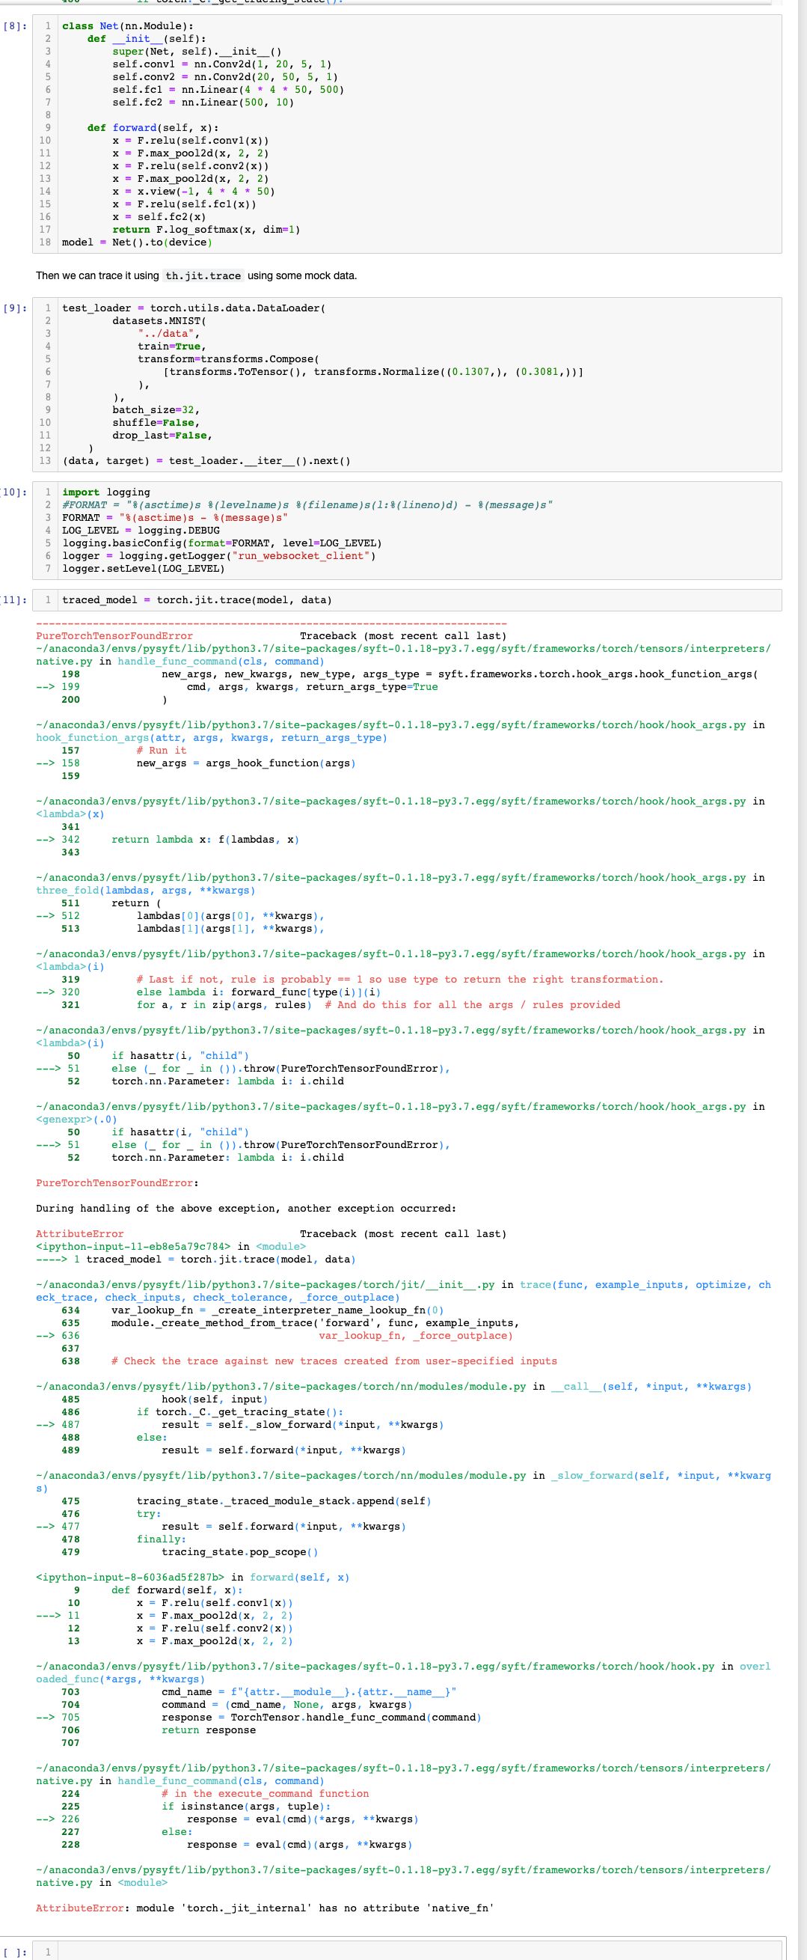Click traceback comment '# Check the trace against new traces'
This screenshot has width=807, height=1960.
pos(334,1361)
